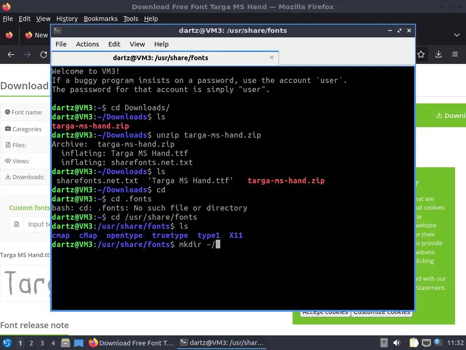Click truetype directory in terminal output

tap(170, 236)
